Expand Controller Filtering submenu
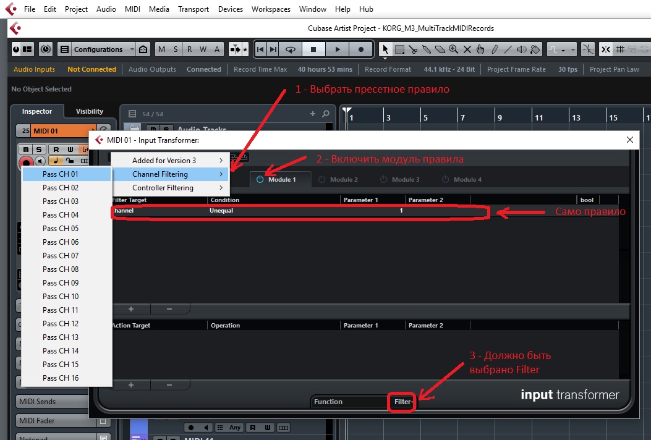This screenshot has width=651, height=440. point(171,188)
